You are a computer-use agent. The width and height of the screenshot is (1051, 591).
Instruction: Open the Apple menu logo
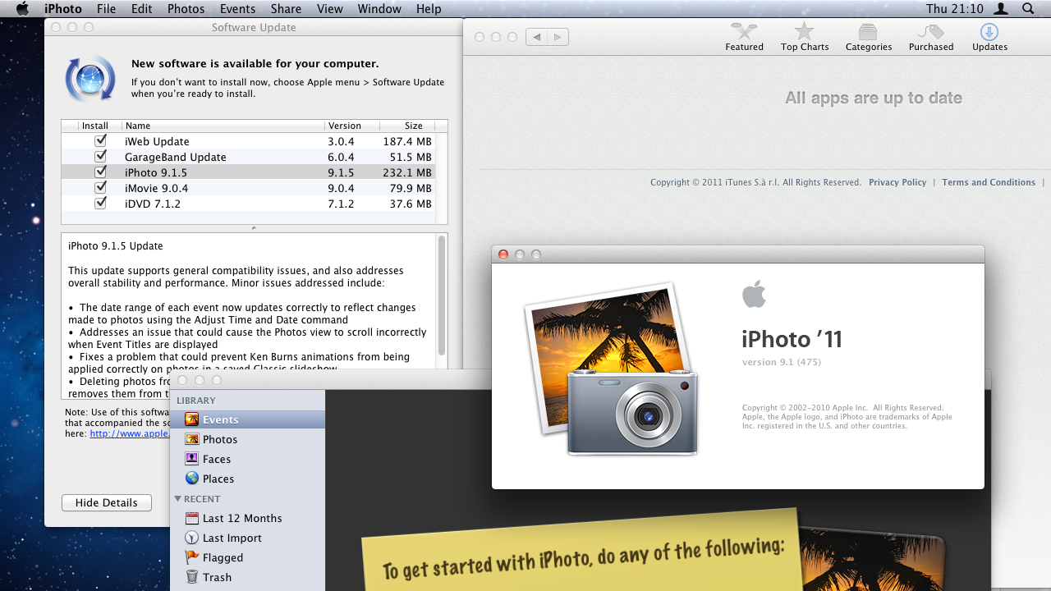22,9
